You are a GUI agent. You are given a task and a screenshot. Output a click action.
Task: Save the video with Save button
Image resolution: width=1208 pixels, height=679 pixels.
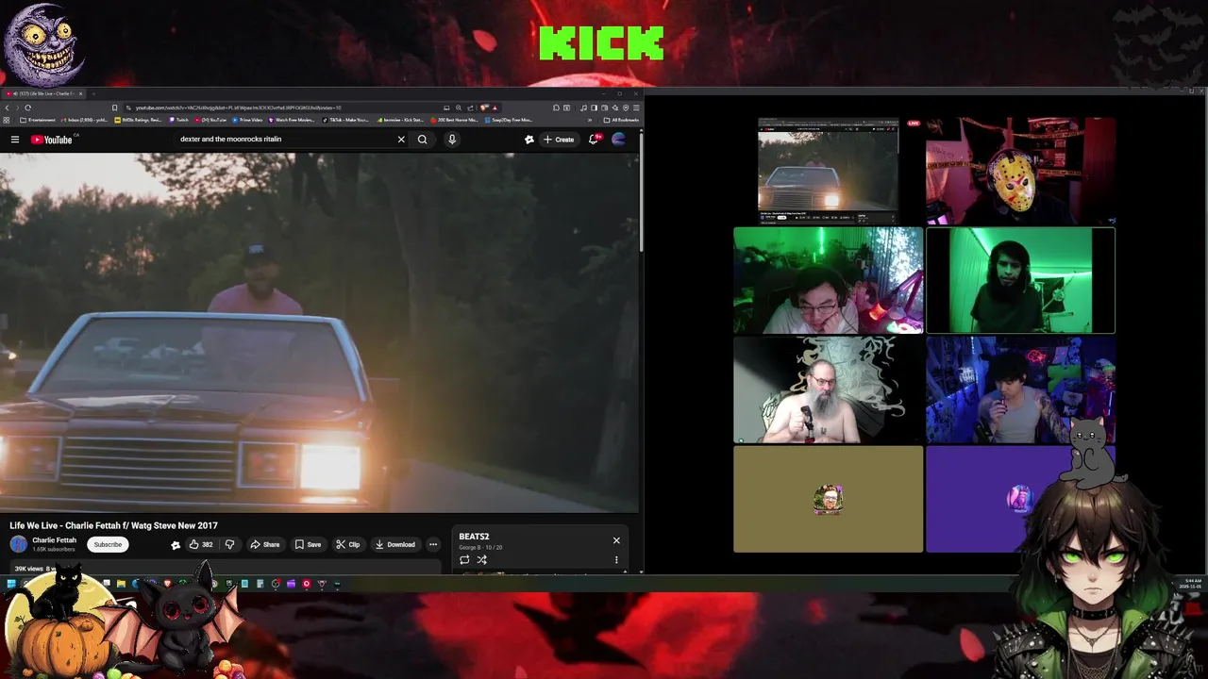[308, 544]
